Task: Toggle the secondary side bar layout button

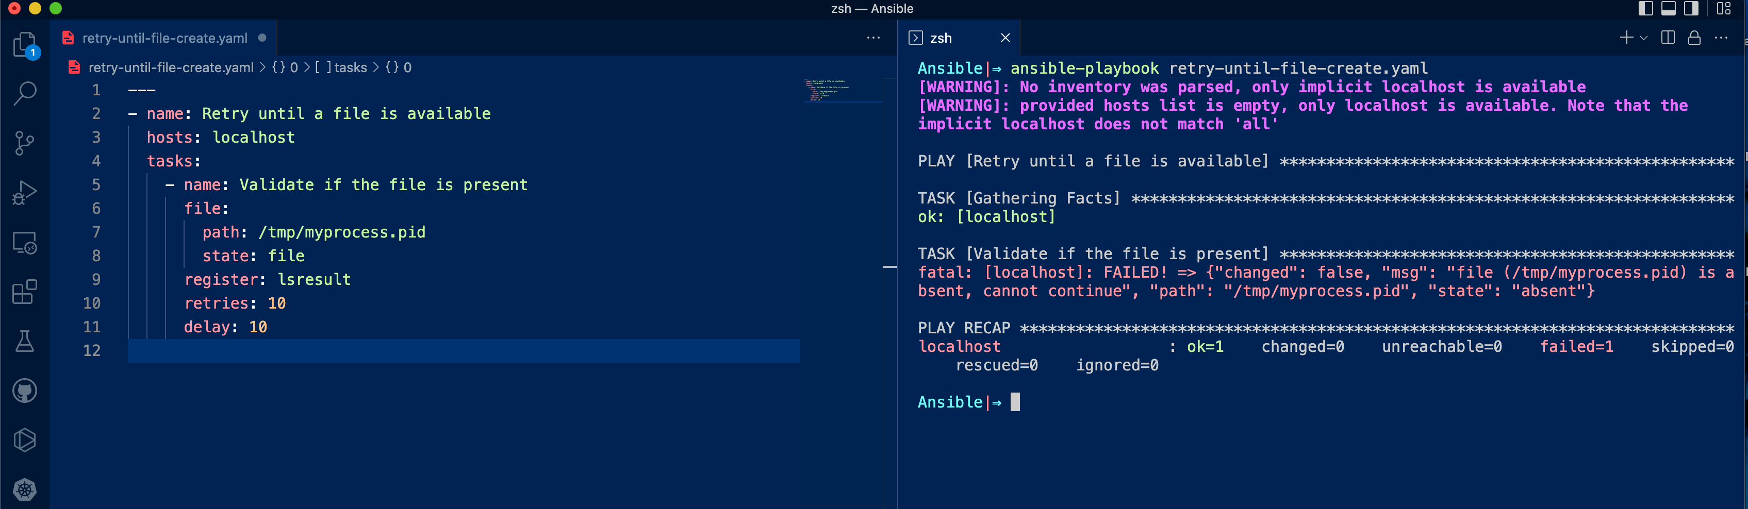Action: click(x=1691, y=8)
